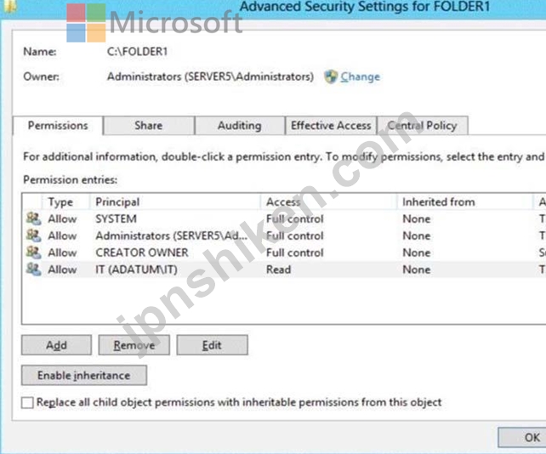Switch to the Share tab
Screen dimensions: 546x454
tap(149, 125)
